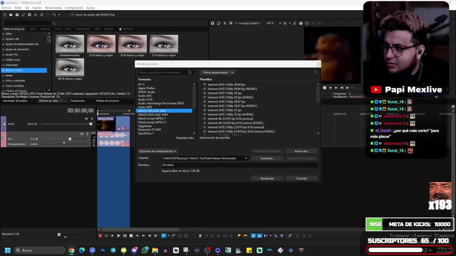The width and height of the screenshot is (456, 256).
Task: Open the Insertar menu
Action: tap(37, 8)
